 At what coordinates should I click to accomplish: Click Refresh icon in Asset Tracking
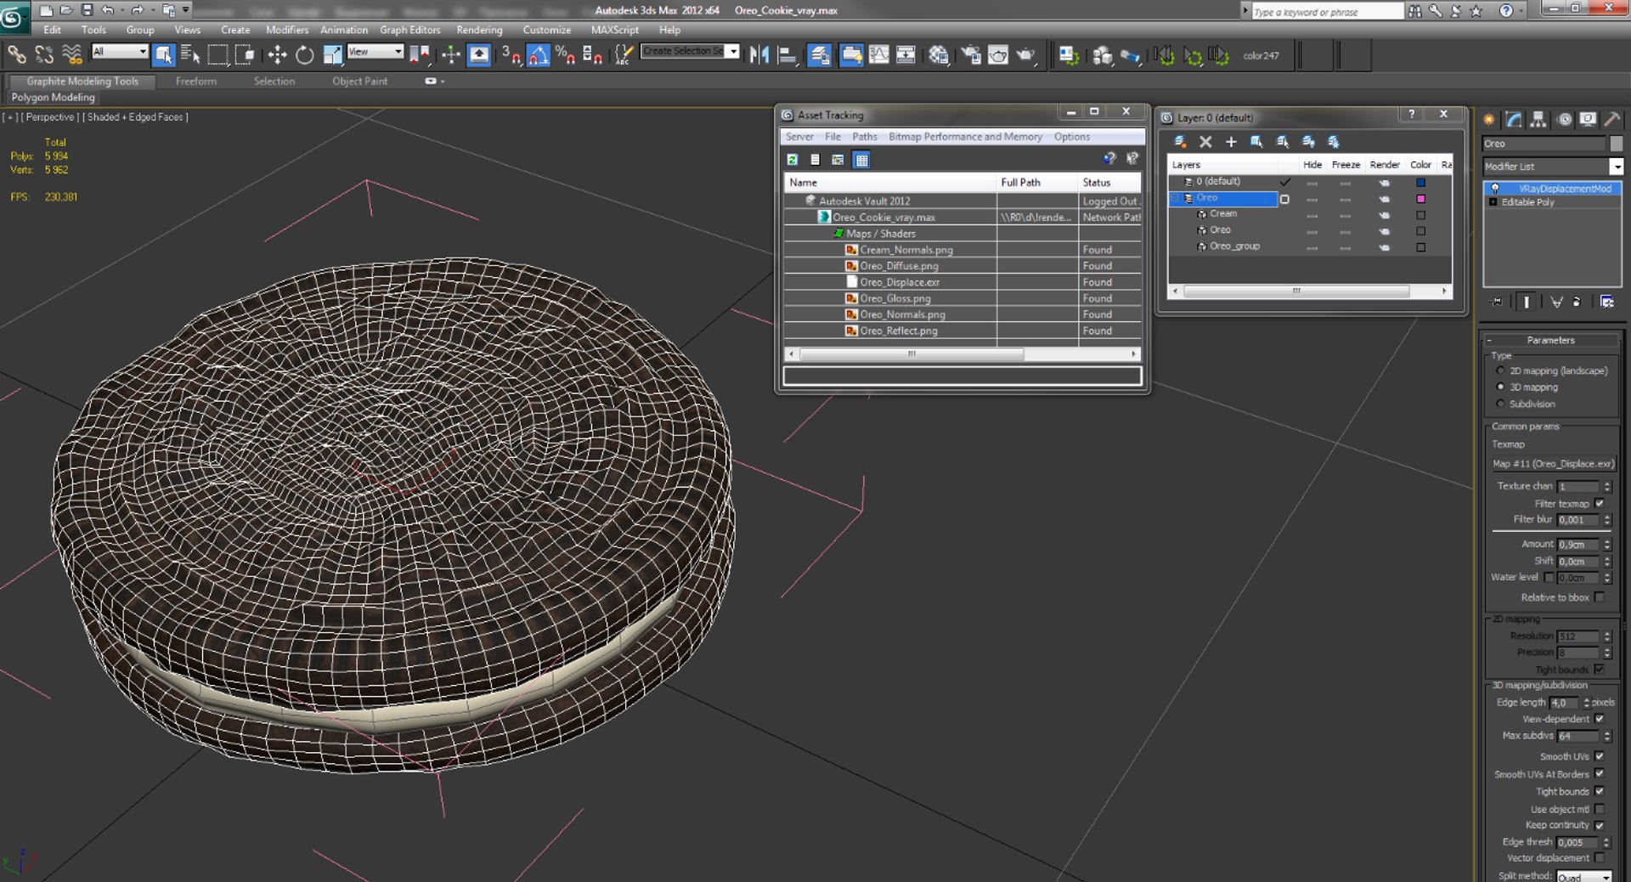[793, 160]
